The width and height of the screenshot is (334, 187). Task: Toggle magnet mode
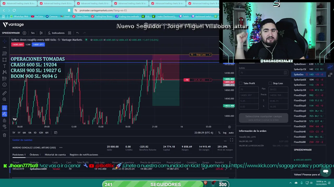(4, 108)
